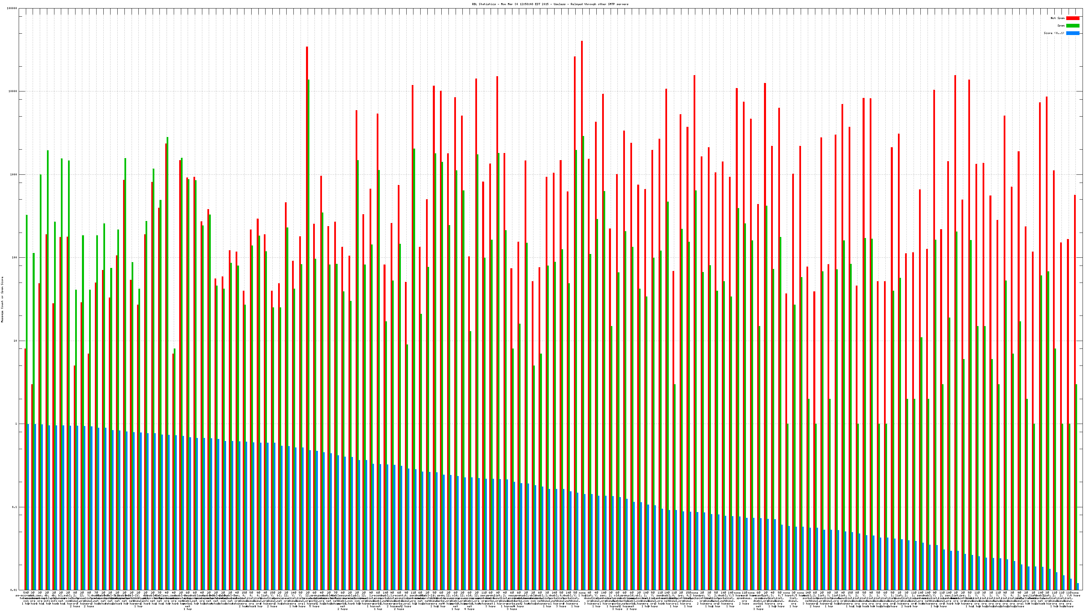
Task: Click the 100 y-axis tick label
Action: coord(15,258)
